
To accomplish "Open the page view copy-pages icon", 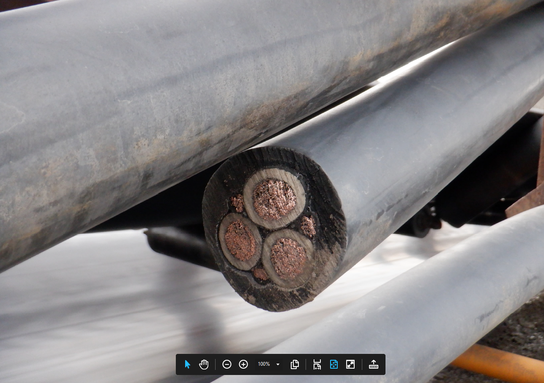I will pos(295,364).
